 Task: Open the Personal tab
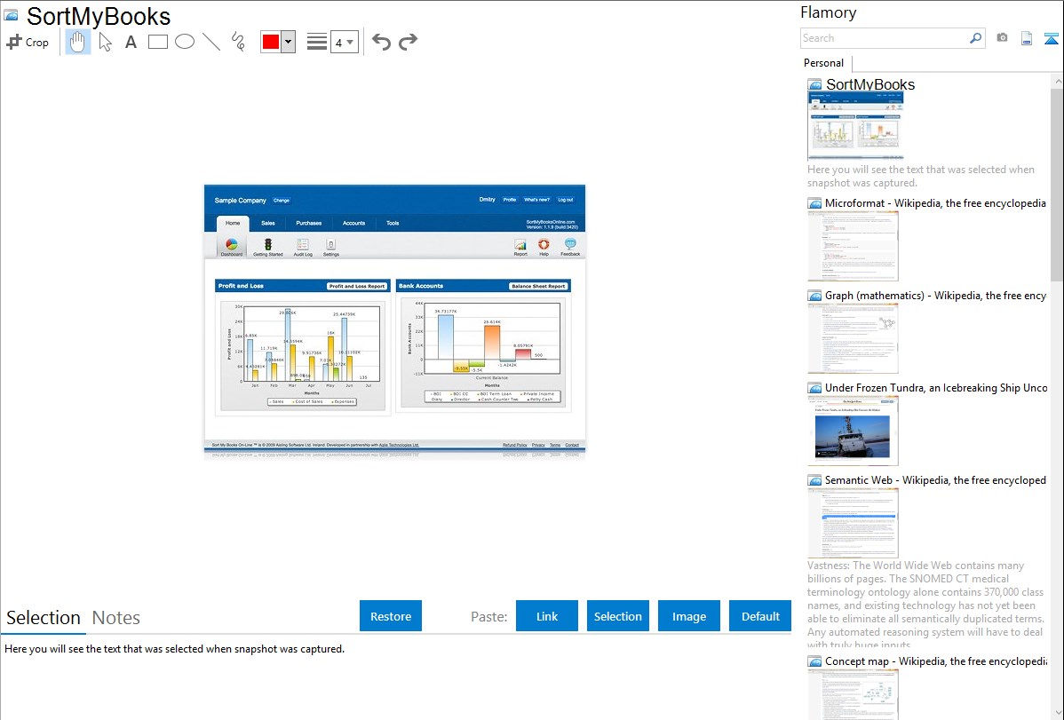[x=824, y=63]
